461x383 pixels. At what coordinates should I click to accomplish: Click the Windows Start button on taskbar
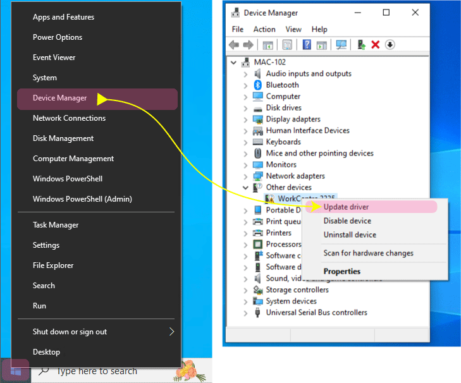pyautogui.click(x=16, y=371)
